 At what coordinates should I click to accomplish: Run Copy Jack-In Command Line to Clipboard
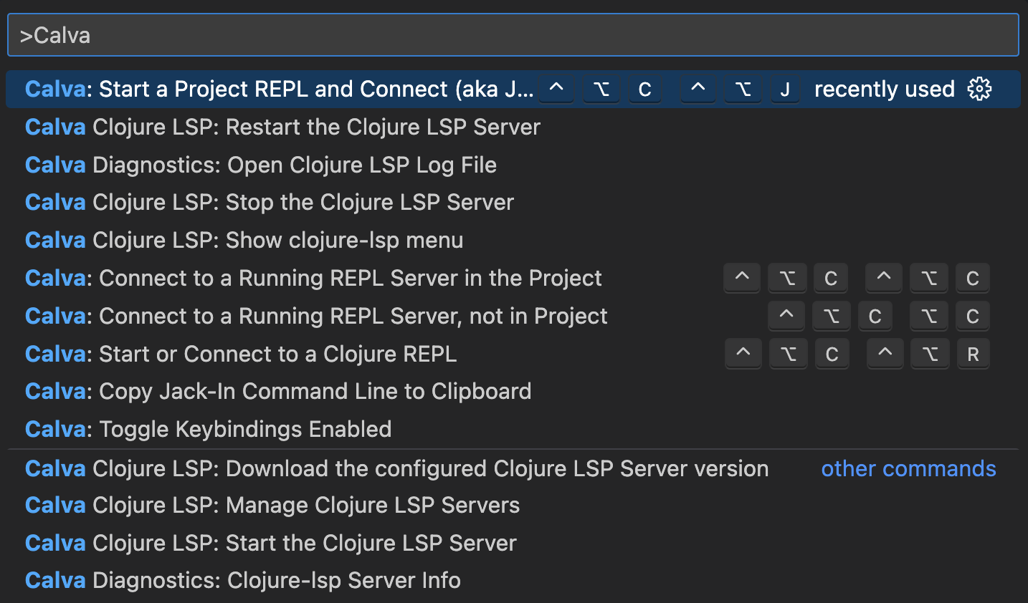click(513, 391)
